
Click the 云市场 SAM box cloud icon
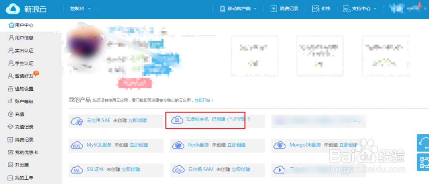(x=178, y=170)
